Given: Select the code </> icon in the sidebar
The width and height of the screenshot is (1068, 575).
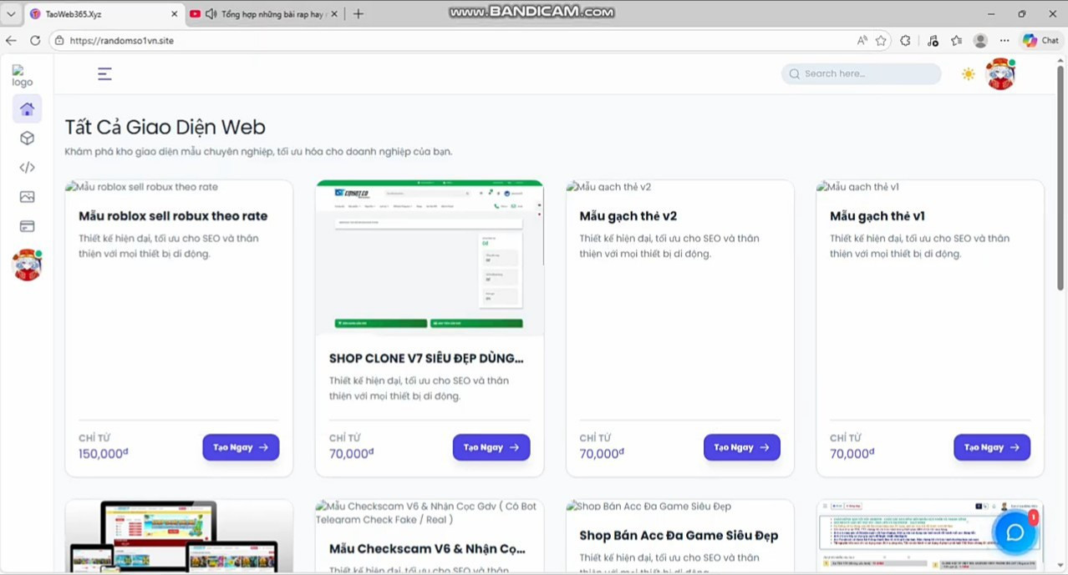Looking at the screenshot, I should pyautogui.click(x=27, y=167).
